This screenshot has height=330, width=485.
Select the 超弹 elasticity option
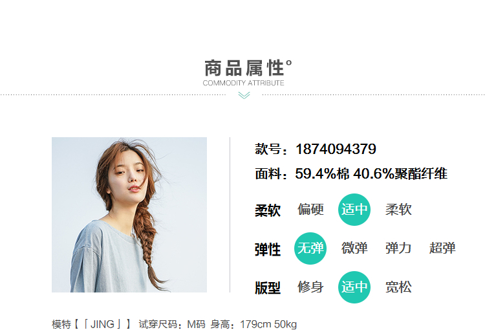coord(442,248)
